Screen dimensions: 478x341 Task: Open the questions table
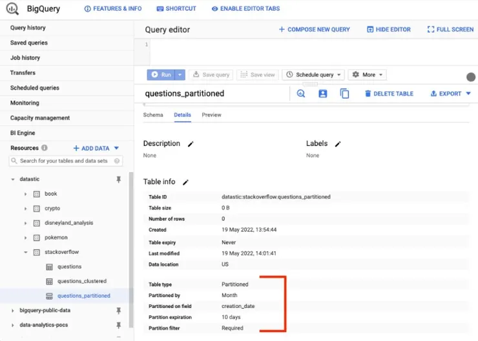[69, 267]
